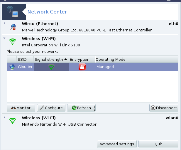Quit the Network Center
Image resolution: width=181 pixels, height=150 pixels.
[x=158, y=144]
